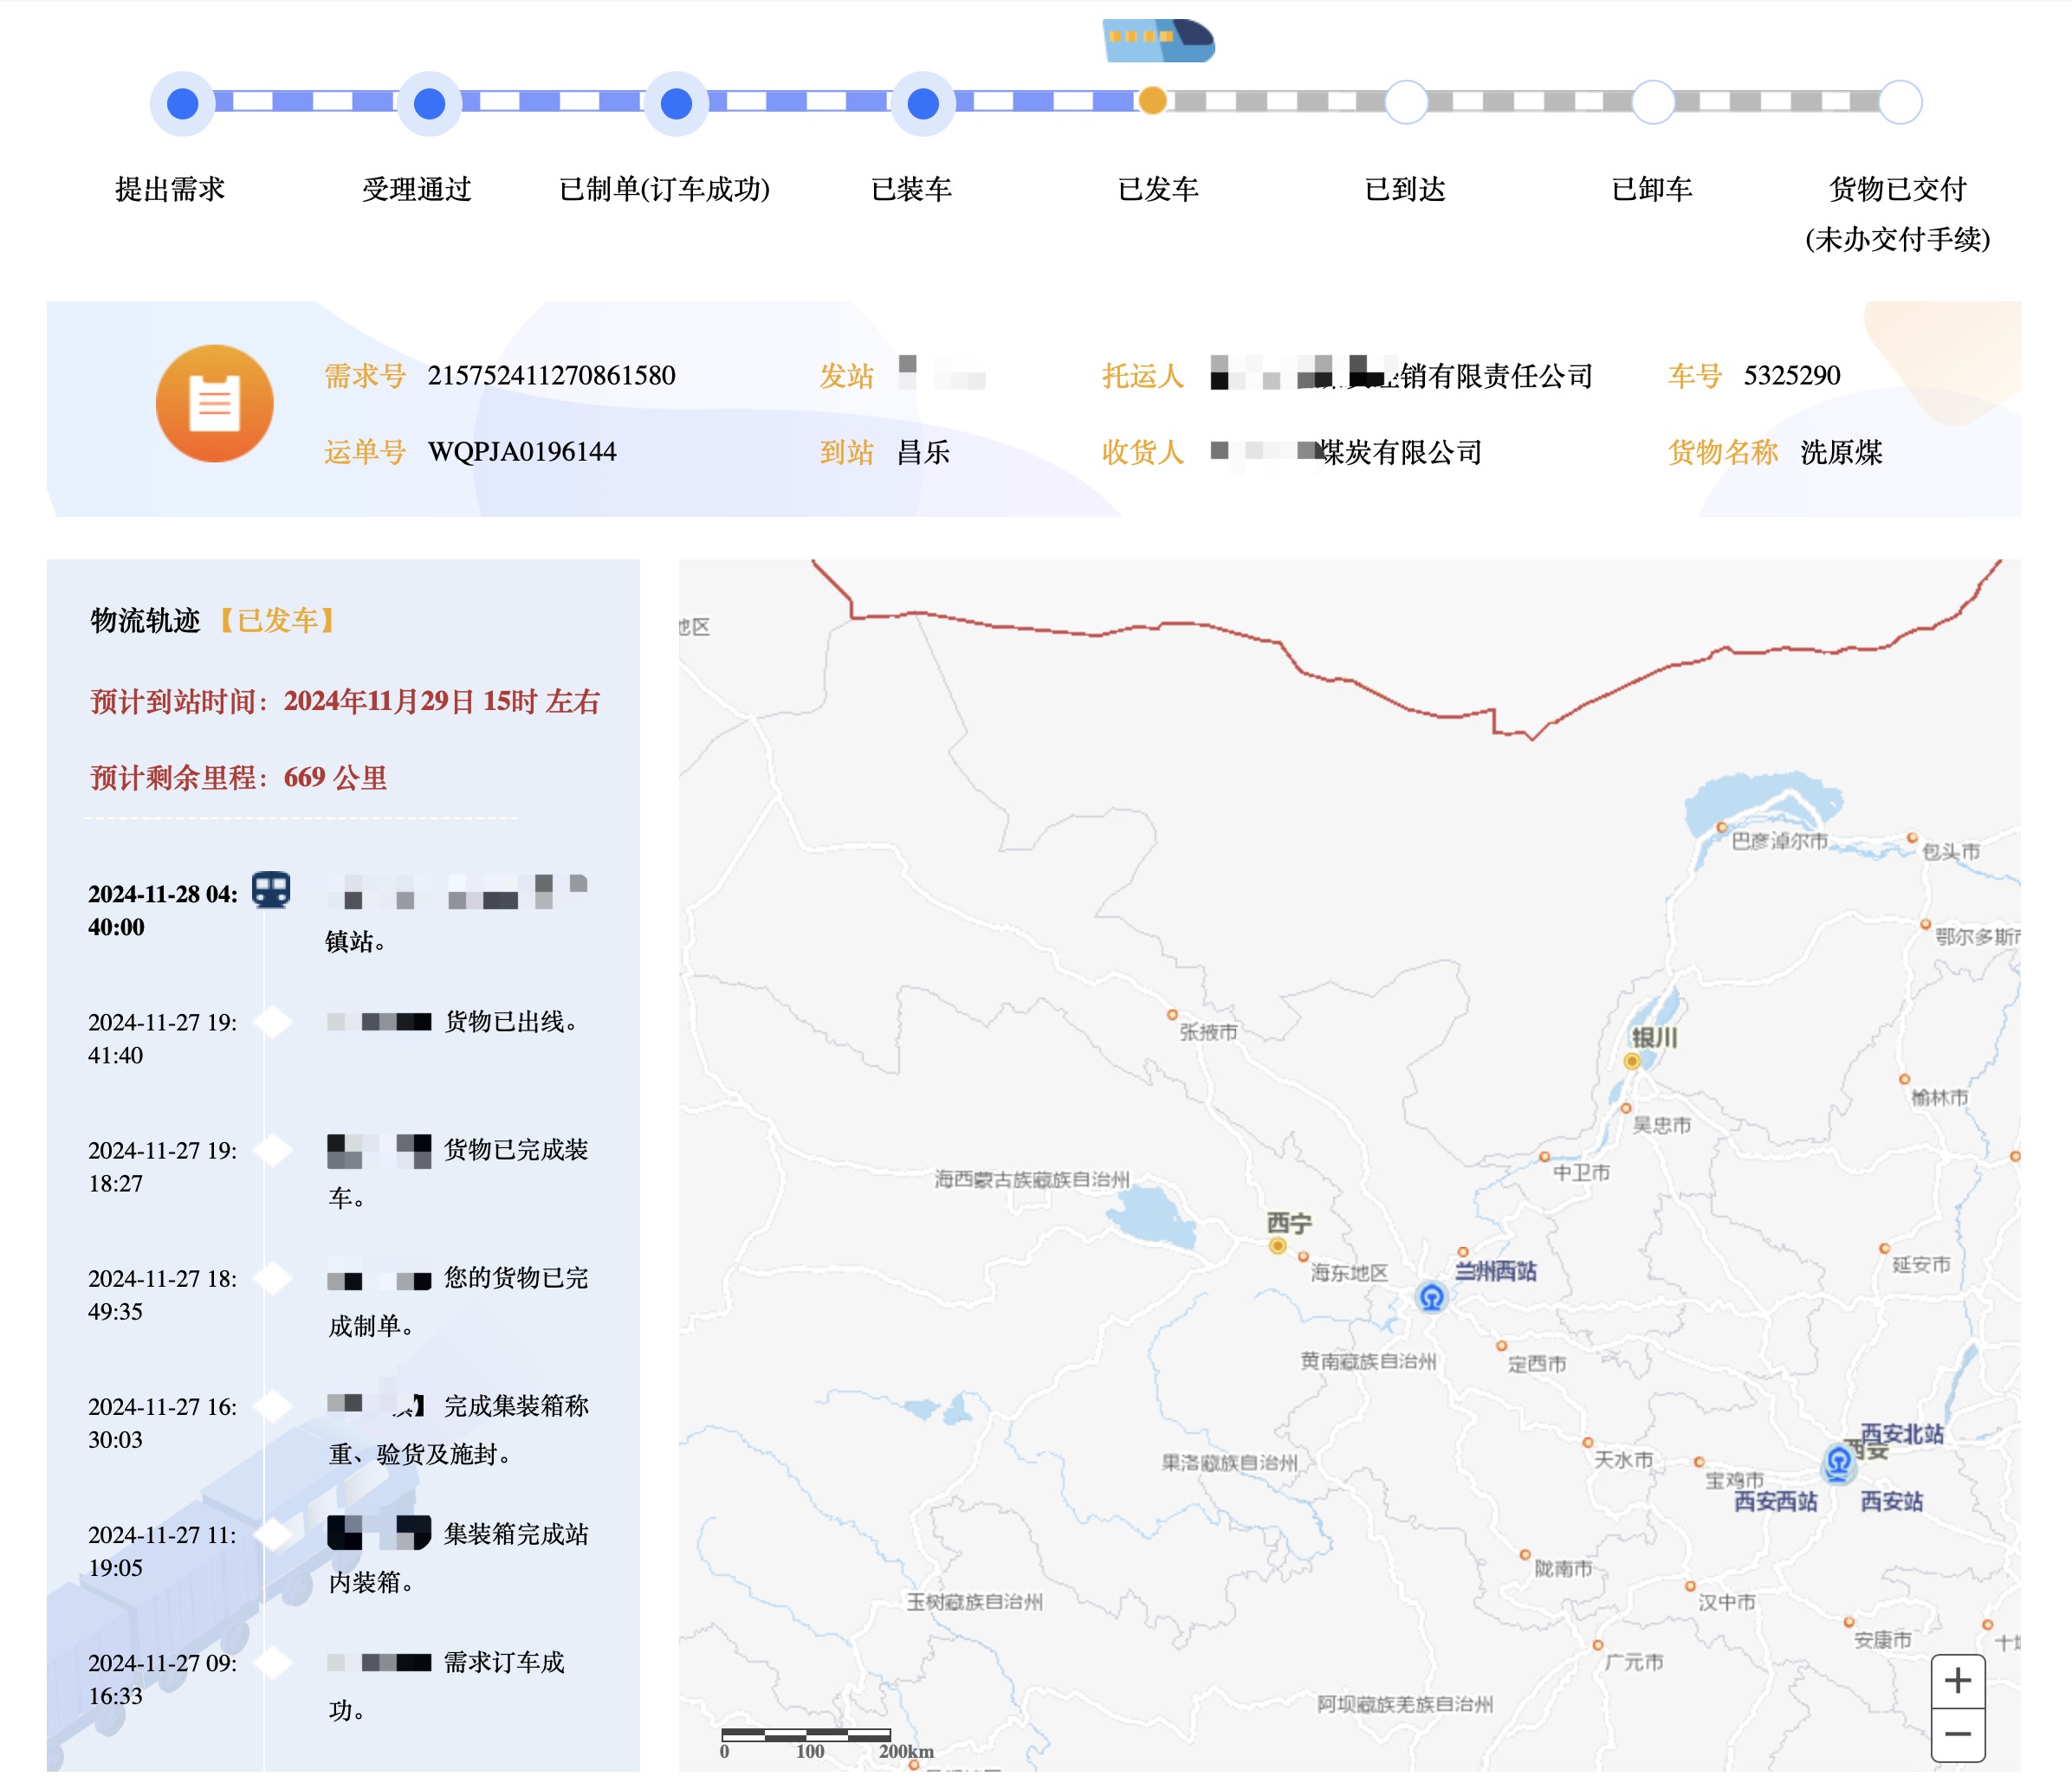Click the 需求订车成功 tracking entry

click(503, 1662)
